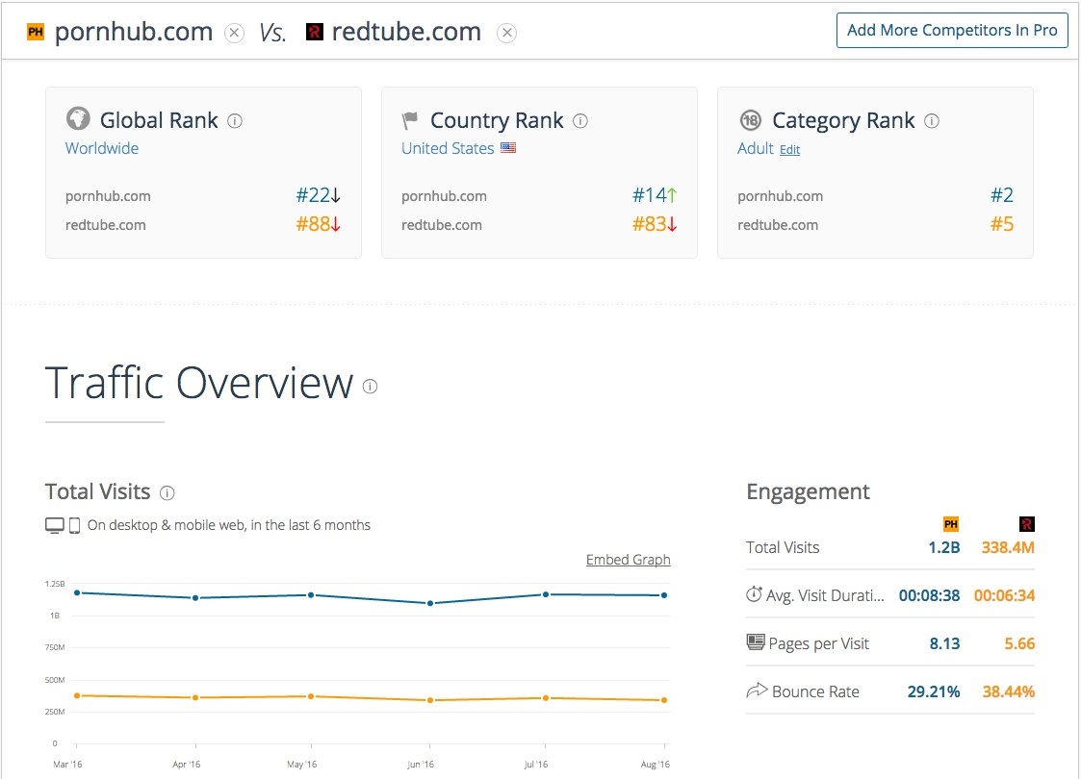Remove pornhub.com from the comparison
Screen dimensions: 1081x779
tap(235, 33)
